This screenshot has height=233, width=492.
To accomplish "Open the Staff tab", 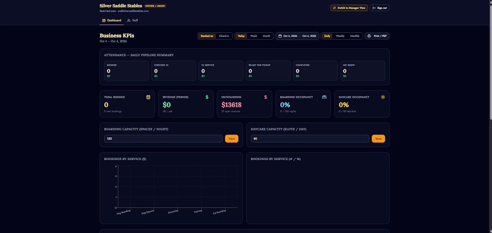I will 132,21.
